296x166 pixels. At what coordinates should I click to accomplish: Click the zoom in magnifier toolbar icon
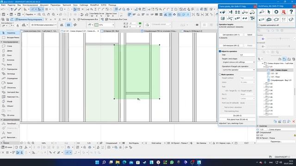(39, 14)
